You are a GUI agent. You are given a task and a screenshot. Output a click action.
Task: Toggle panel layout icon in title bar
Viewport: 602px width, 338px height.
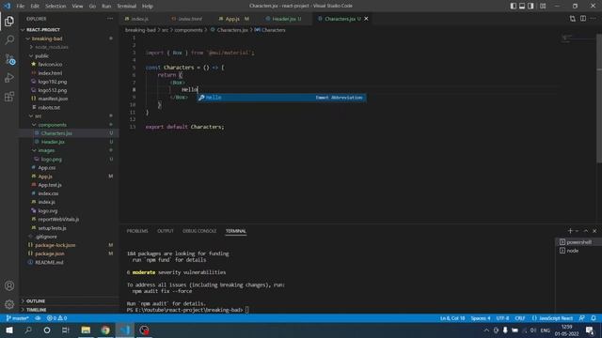click(x=522, y=6)
